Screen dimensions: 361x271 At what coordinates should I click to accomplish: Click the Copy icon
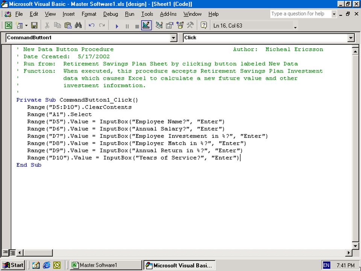[57, 25]
